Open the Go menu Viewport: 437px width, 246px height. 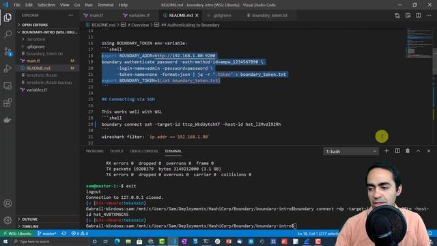click(x=77, y=5)
